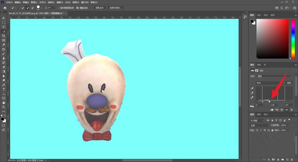Choose the Add to Selection brush mode
Image resolution: width=298 pixels, height=162 pixels.
pyautogui.click(x=27, y=8)
